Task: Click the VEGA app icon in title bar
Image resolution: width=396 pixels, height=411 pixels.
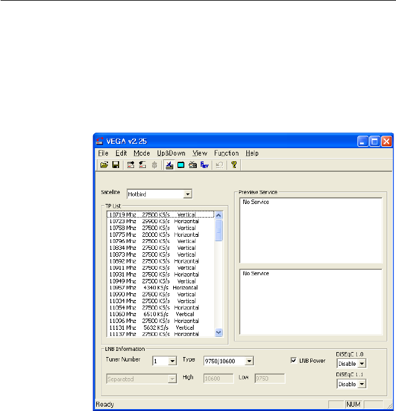Action: pos(100,141)
